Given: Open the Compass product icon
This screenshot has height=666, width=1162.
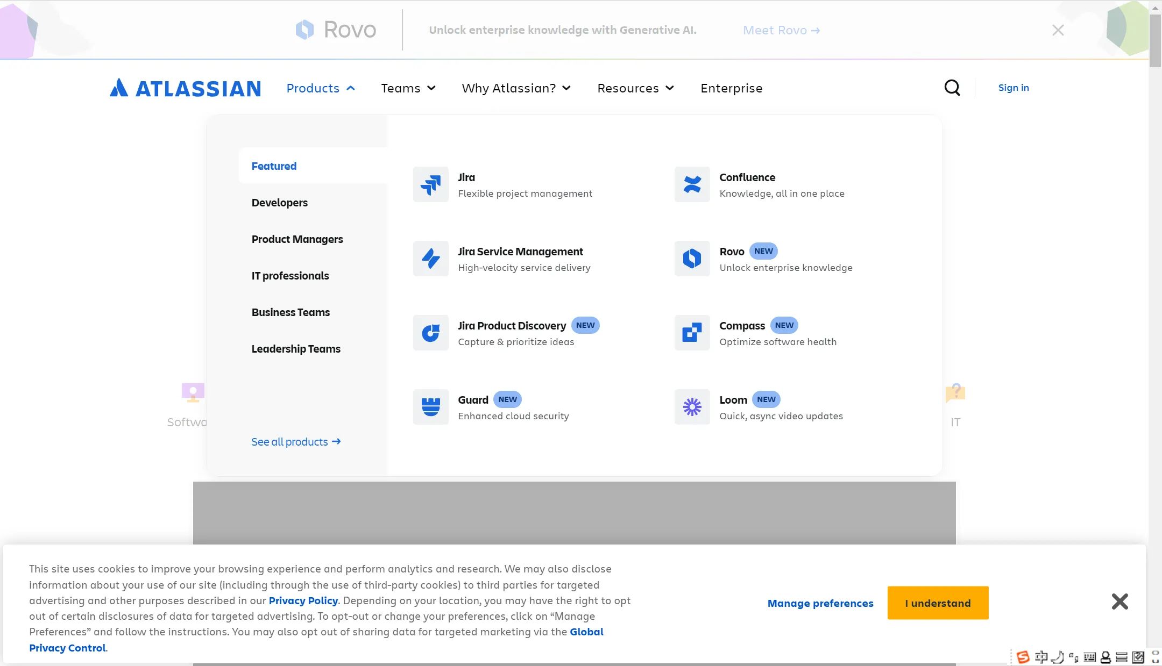Looking at the screenshot, I should [692, 333].
